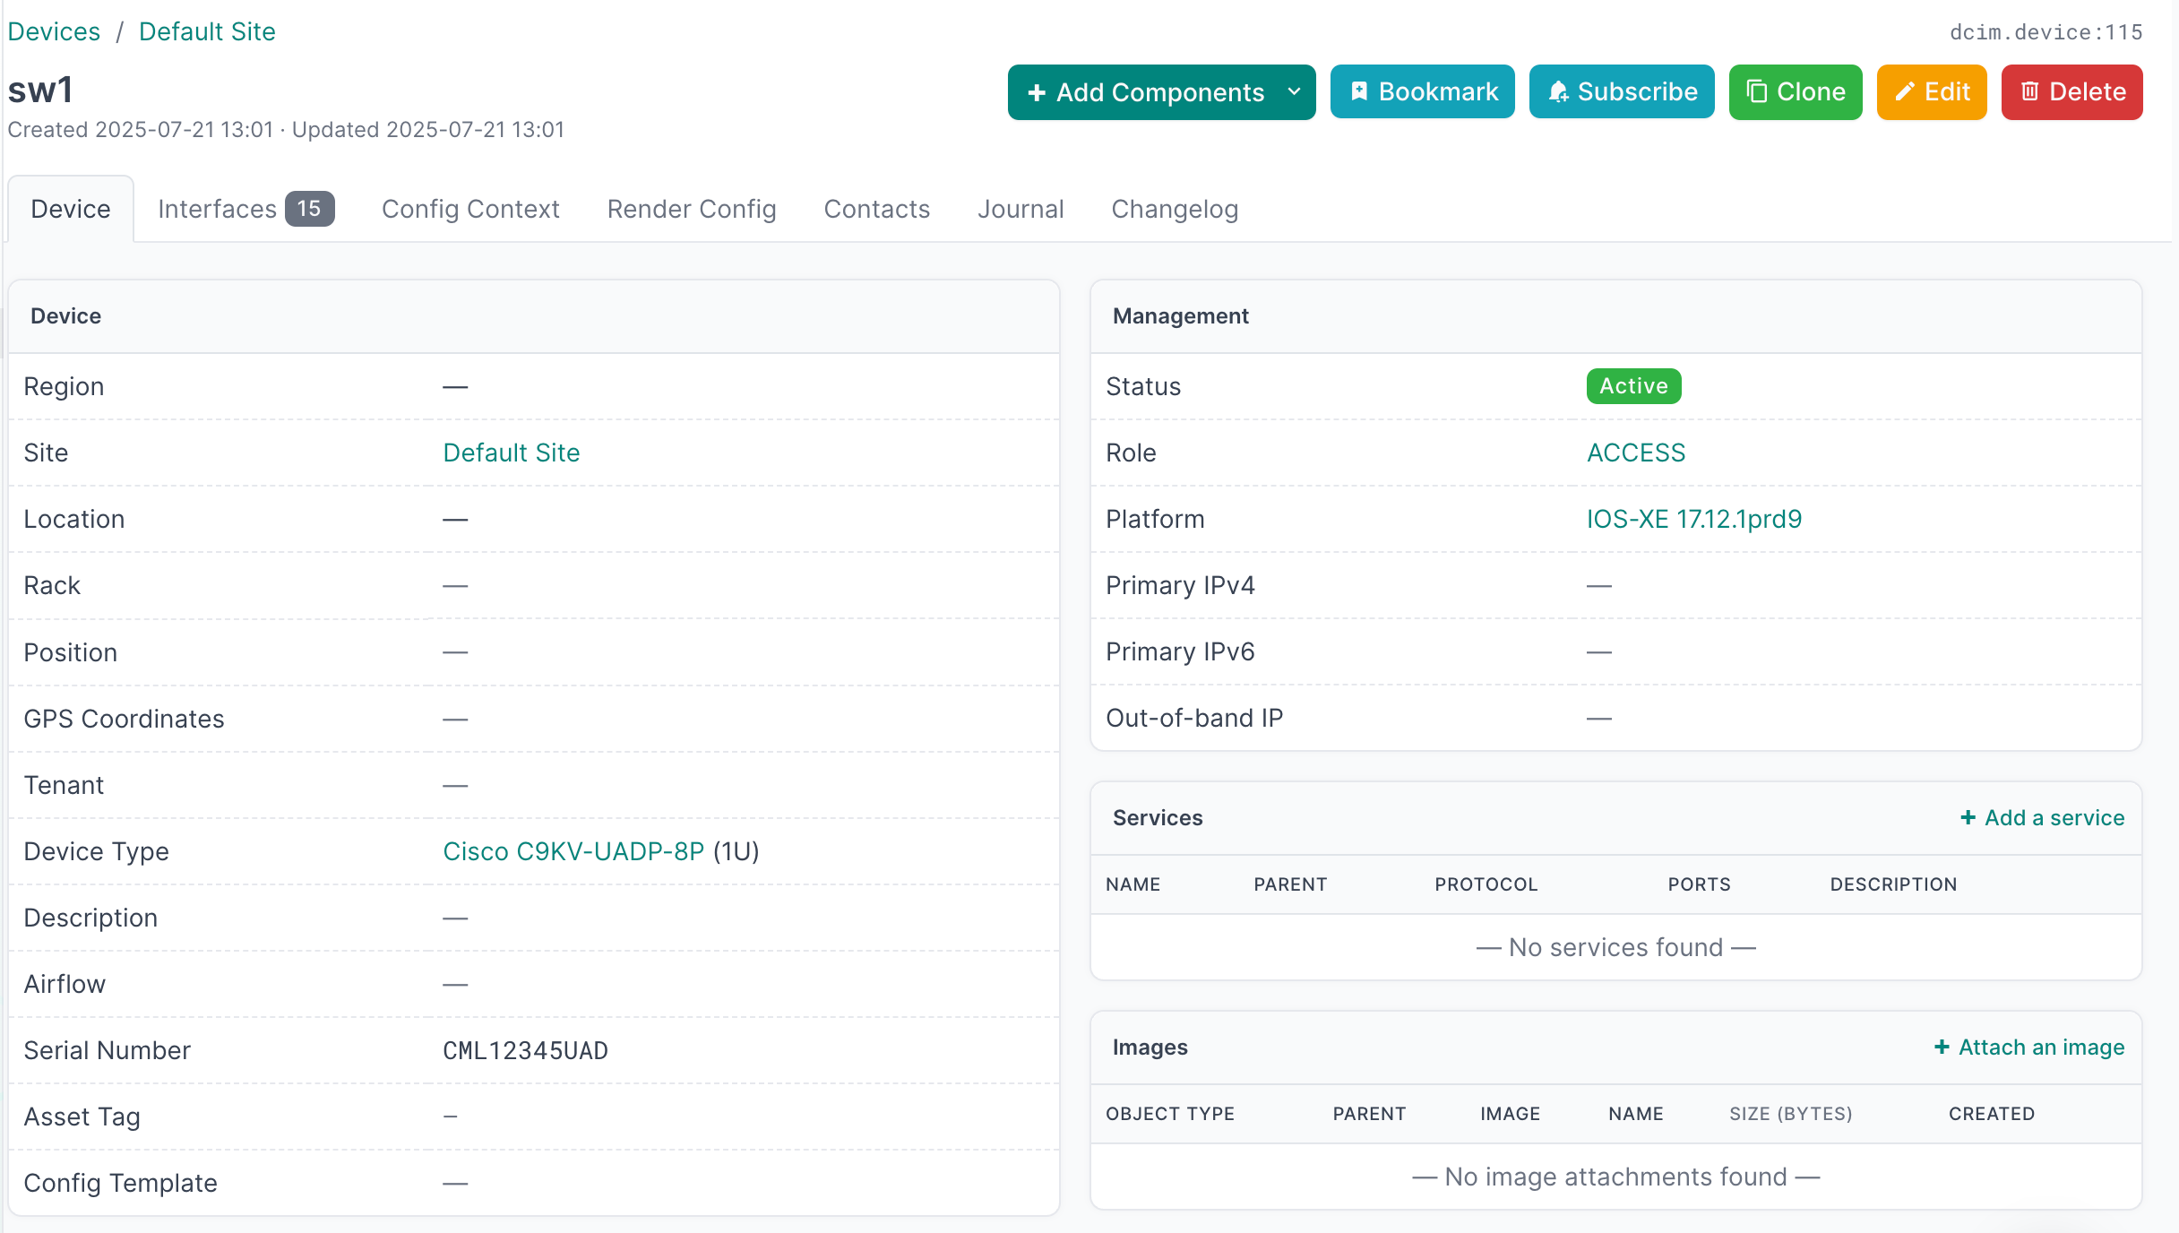Click the plus icon for Attach an image
Image resolution: width=2179 pixels, height=1233 pixels.
[1942, 1047]
